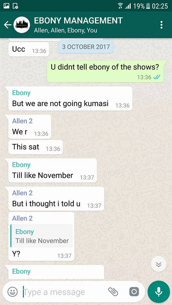The image size is (172, 305).
Task: Tap the microphone voice message button
Action: pyautogui.click(x=159, y=292)
